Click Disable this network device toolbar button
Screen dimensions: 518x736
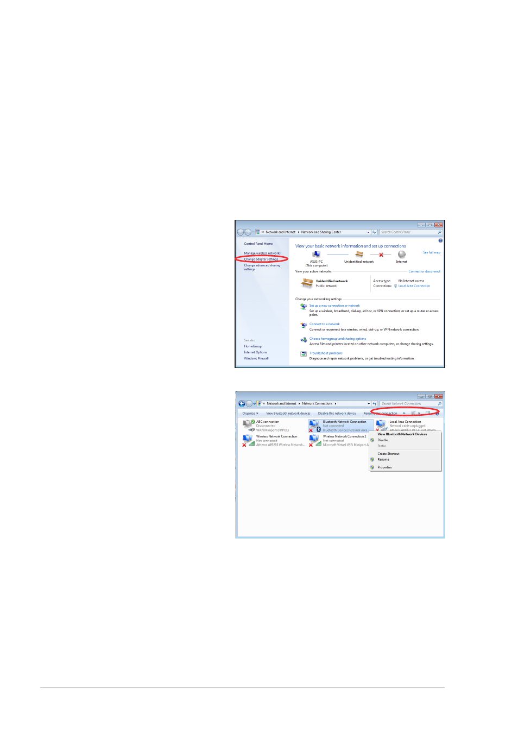(337, 414)
